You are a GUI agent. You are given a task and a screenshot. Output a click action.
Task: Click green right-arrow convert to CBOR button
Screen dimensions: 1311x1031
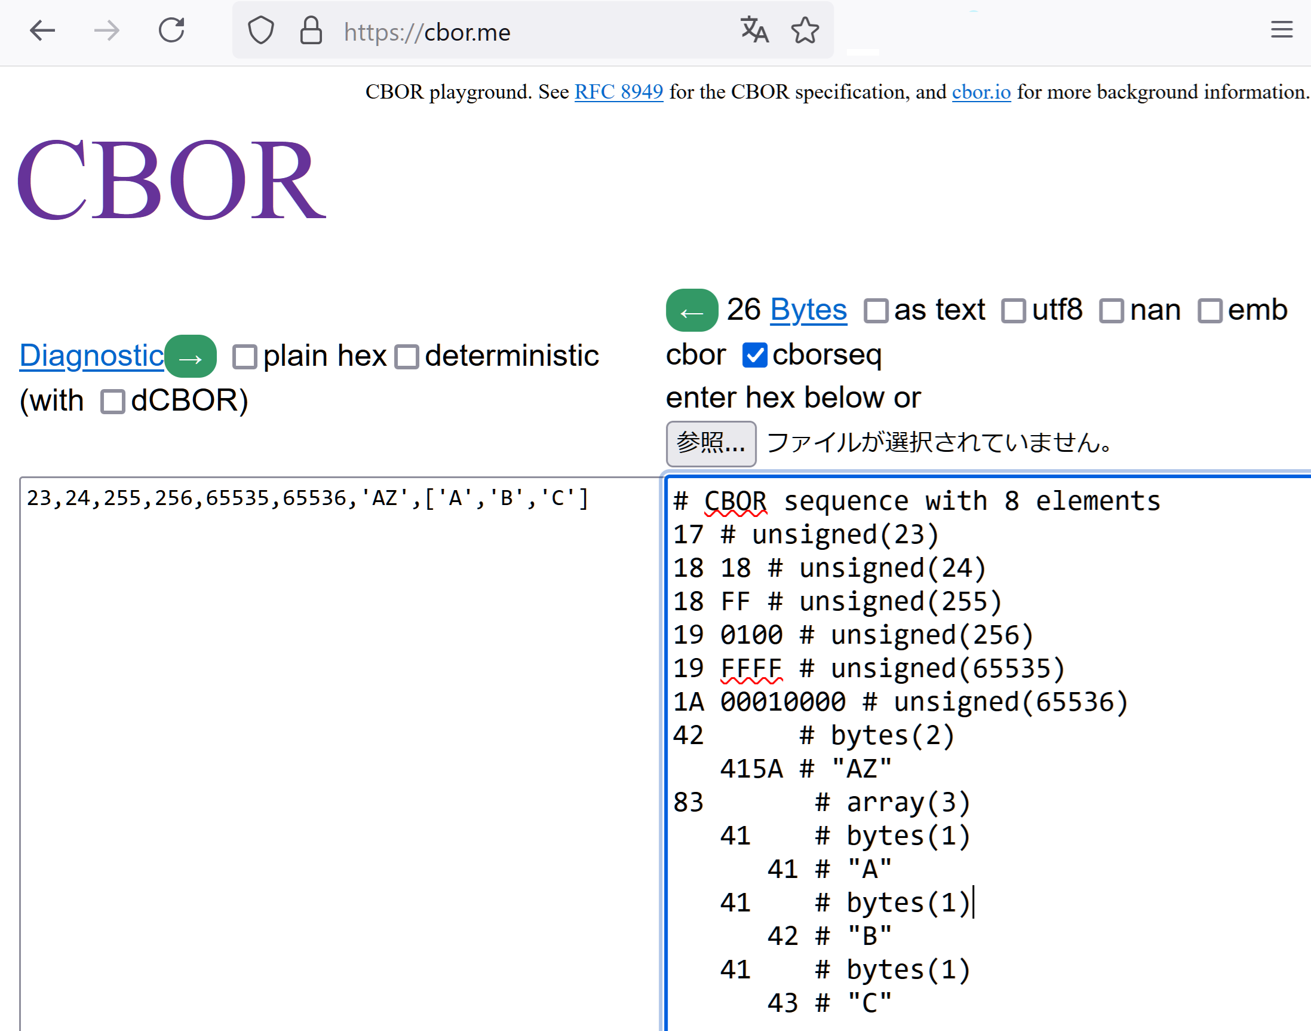click(191, 357)
